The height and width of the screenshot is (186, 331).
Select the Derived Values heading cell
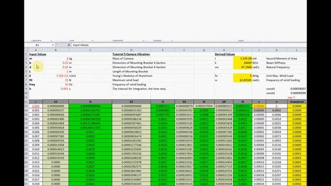(224, 54)
